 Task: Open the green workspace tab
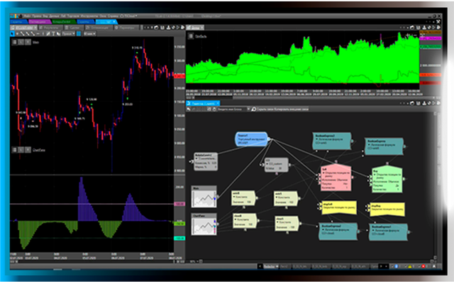coord(64,22)
